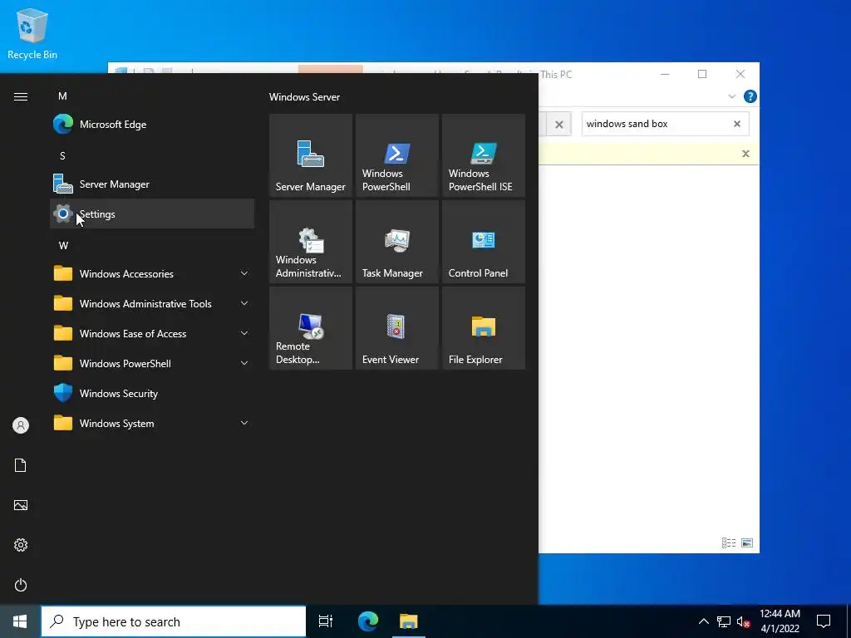The width and height of the screenshot is (851, 638).
Task: Switch to File Explorer on the taskbar
Action: tap(409, 621)
